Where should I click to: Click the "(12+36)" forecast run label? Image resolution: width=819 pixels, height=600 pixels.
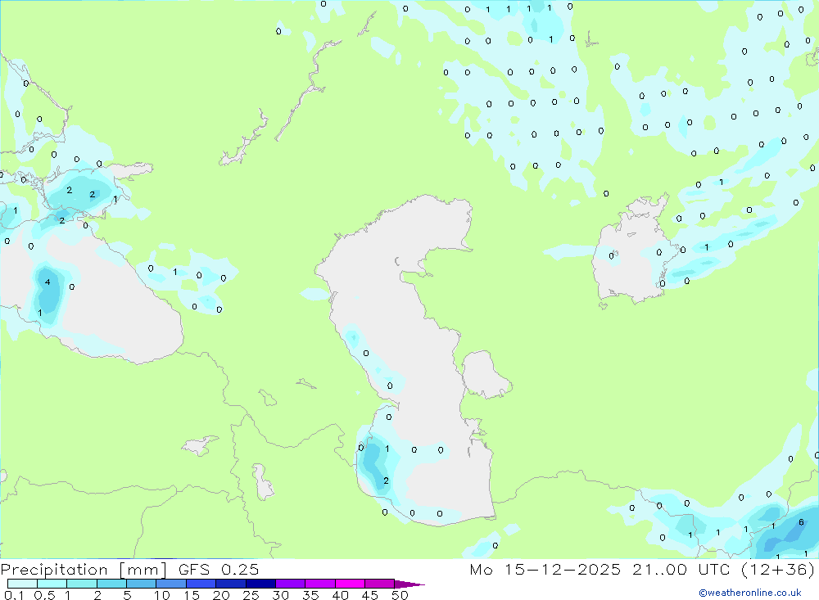tap(778, 569)
